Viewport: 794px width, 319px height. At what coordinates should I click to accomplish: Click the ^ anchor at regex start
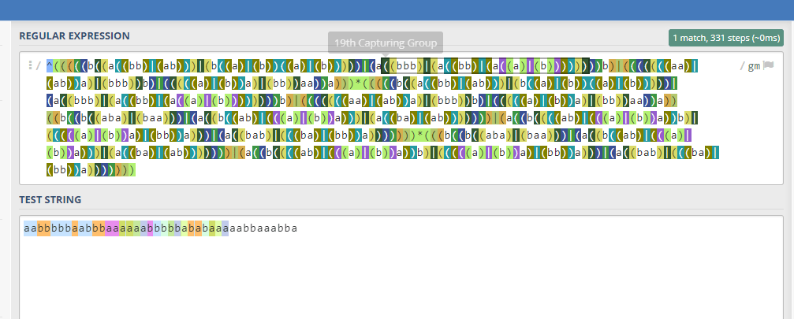(50, 66)
